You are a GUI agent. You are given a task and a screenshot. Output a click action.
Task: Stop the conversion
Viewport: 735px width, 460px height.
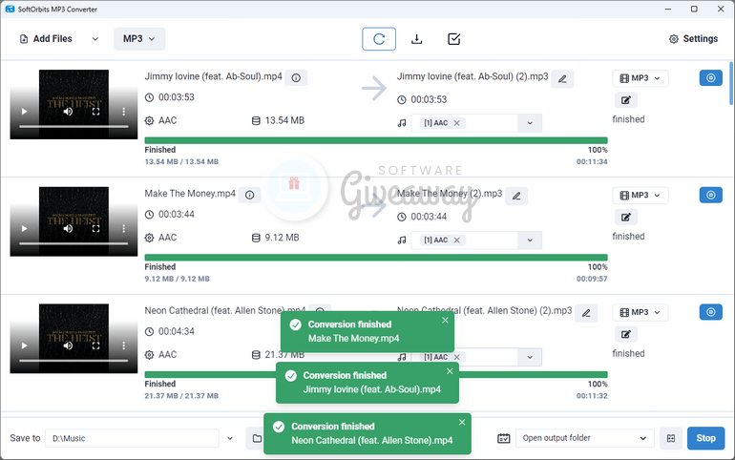point(706,438)
